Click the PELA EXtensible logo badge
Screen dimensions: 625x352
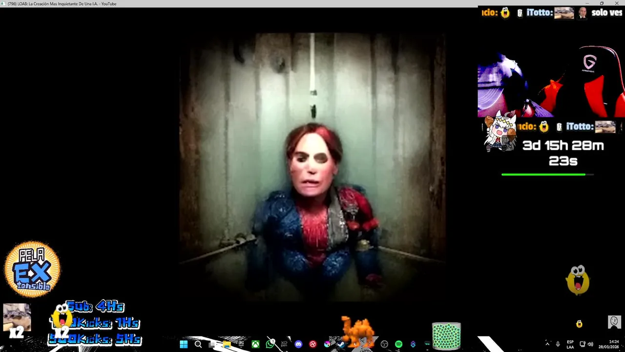point(32,269)
